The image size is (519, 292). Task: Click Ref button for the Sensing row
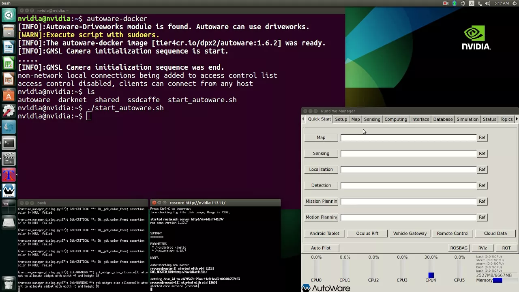482,153
